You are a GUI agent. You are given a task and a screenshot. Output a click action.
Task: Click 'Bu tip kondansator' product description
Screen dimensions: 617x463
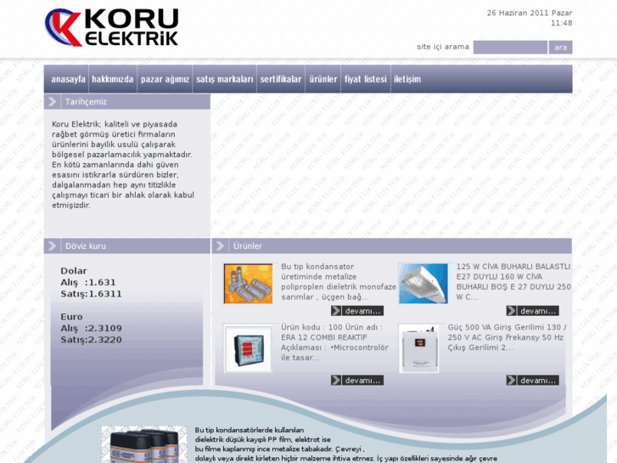[339, 282]
